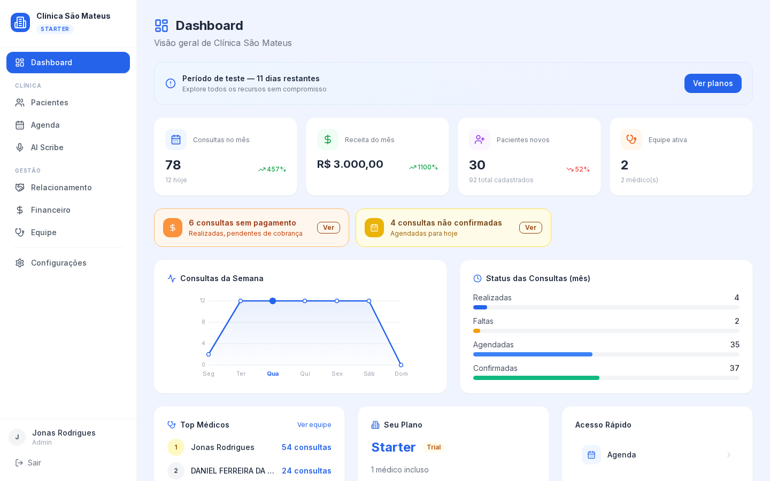
Task: Click the stethoscope icon beside Top Médicos
Action: click(172, 425)
